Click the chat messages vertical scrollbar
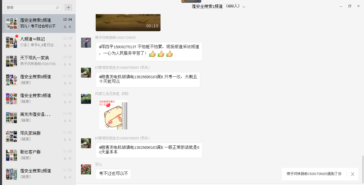Image resolution: width=364 pixels, height=185 pixels. [363, 169]
